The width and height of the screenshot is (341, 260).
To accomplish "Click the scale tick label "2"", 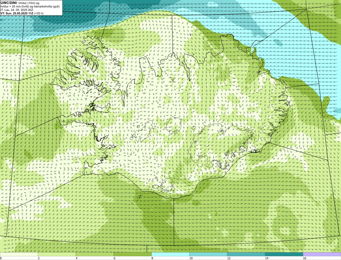I will [x=39, y=258].
